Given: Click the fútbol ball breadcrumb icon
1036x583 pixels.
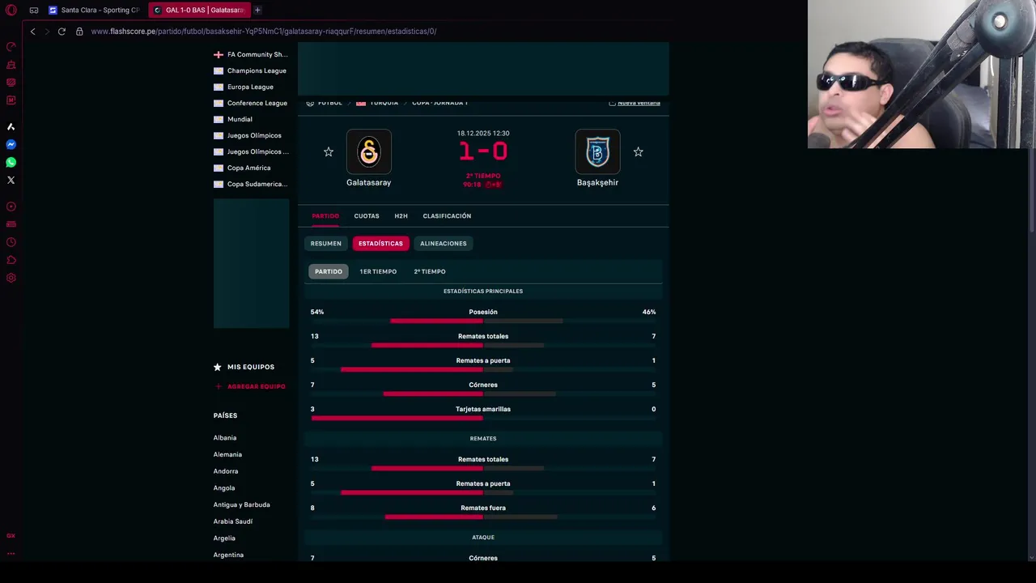Looking at the screenshot, I should click(310, 103).
